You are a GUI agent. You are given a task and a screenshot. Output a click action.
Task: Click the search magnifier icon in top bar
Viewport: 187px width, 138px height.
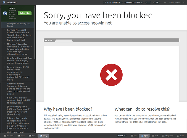click(x=147, y=2)
